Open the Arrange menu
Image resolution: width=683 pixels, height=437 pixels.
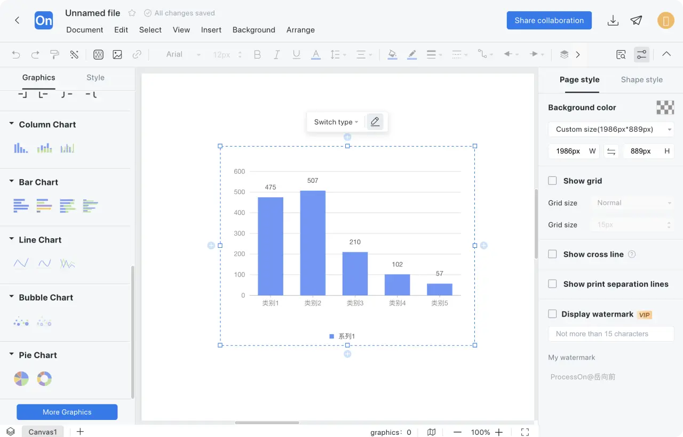(300, 30)
